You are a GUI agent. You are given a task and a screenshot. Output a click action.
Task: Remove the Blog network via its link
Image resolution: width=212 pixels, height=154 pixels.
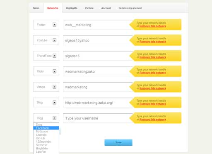click(x=153, y=104)
